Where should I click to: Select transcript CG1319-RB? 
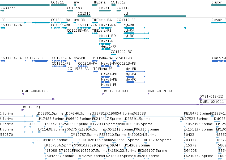pos(126,20)
